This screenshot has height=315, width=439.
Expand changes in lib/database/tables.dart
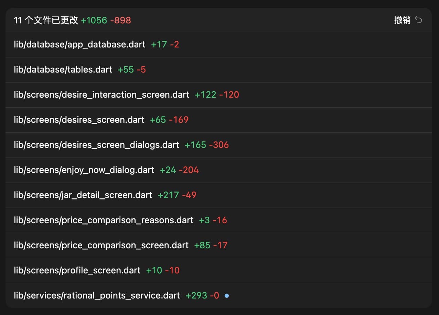click(63, 69)
